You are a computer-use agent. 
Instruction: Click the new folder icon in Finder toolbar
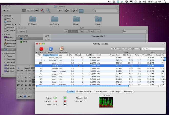click(x=81, y=11)
